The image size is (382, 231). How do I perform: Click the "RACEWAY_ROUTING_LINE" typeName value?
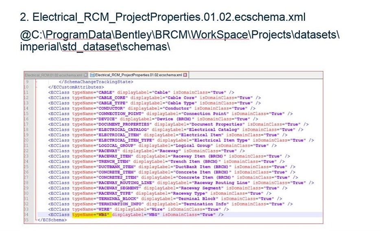coord(125,183)
